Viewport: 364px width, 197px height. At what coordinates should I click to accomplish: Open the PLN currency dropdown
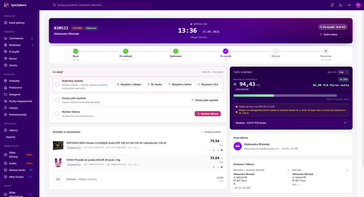343,72
